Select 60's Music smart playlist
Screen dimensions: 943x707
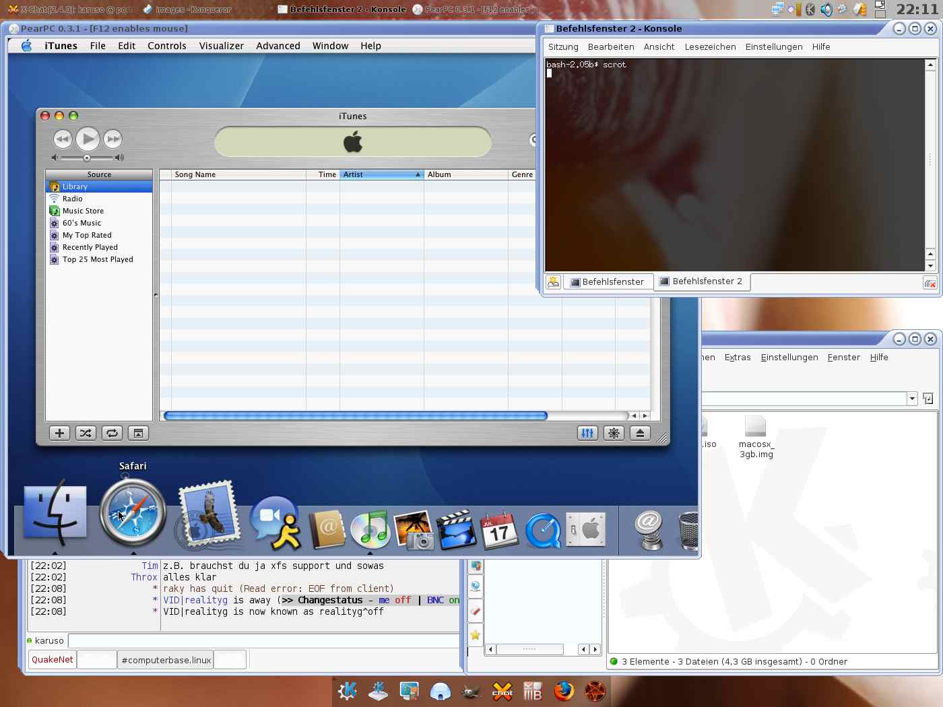[99, 223]
